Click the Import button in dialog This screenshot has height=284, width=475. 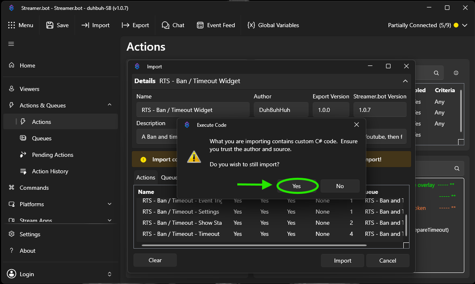click(x=343, y=261)
